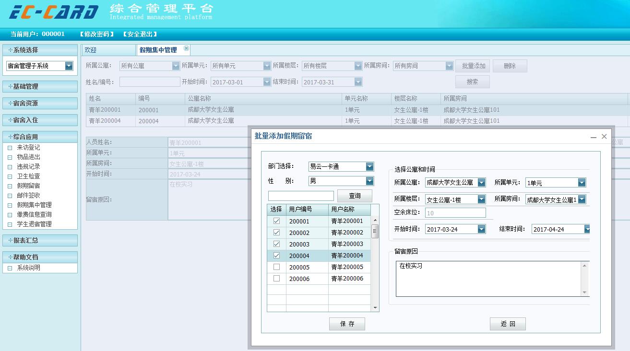Open the 宿舍管理子系统 system dropdown
The height and width of the screenshot is (351, 630).
69,66
